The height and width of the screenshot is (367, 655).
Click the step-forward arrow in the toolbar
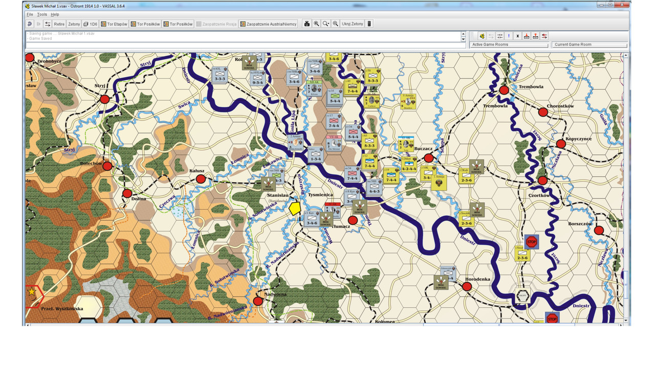(38, 24)
